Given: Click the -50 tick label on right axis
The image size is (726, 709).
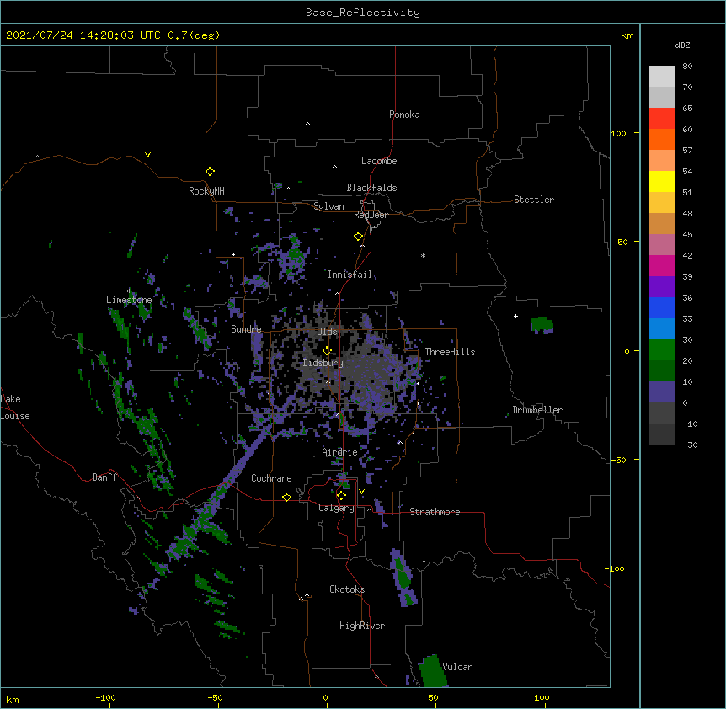Looking at the screenshot, I should (x=618, y=460).
